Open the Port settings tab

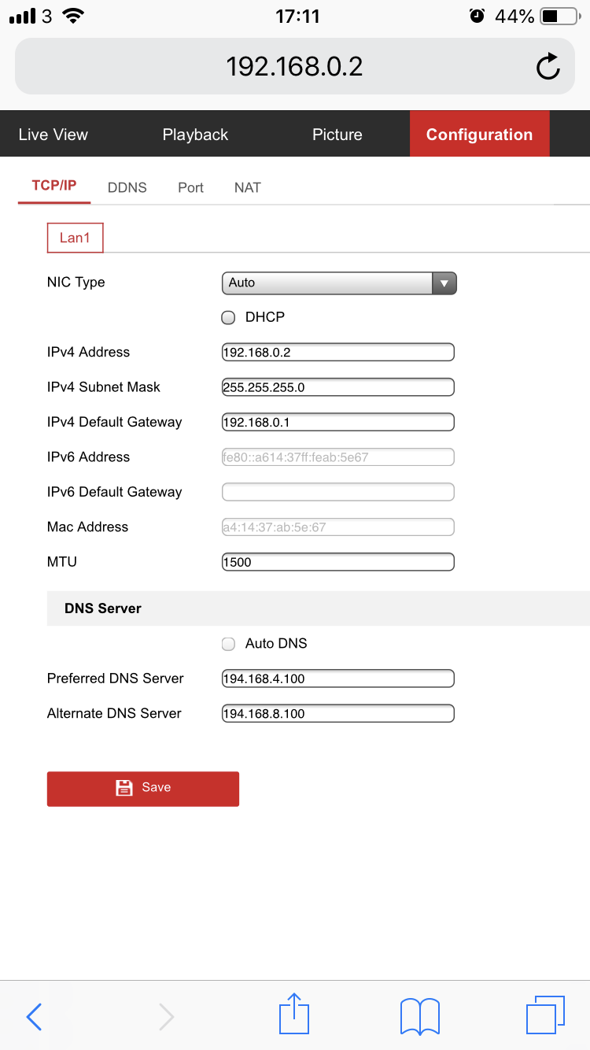tap(190, 187)
